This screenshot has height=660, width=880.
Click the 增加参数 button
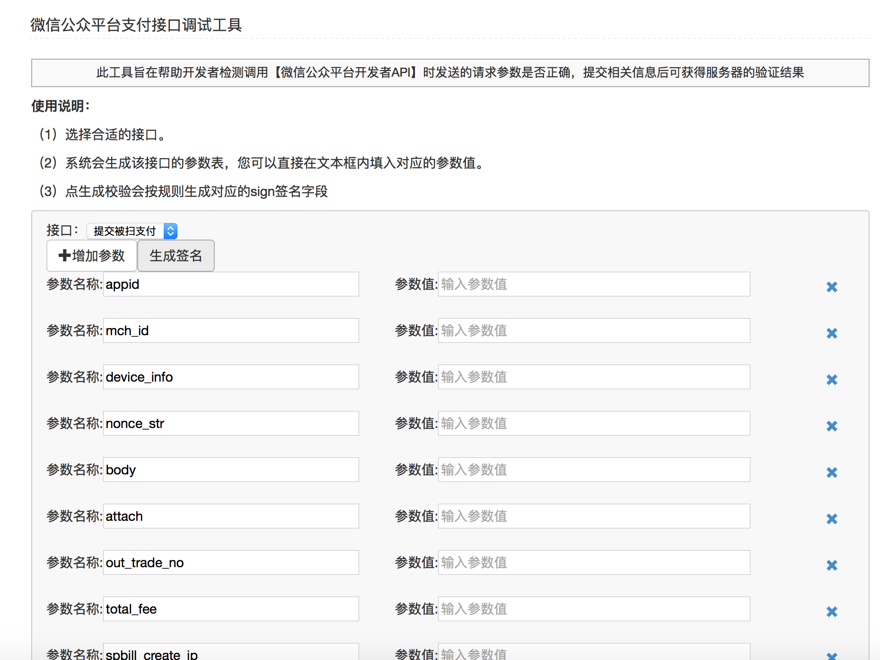[x=92, y=256]
